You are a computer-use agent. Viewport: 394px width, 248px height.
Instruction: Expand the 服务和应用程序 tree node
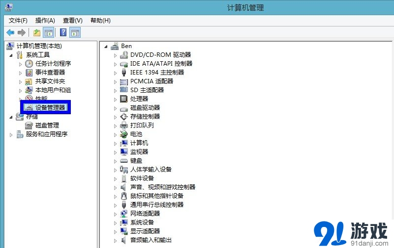coord(11,135)
